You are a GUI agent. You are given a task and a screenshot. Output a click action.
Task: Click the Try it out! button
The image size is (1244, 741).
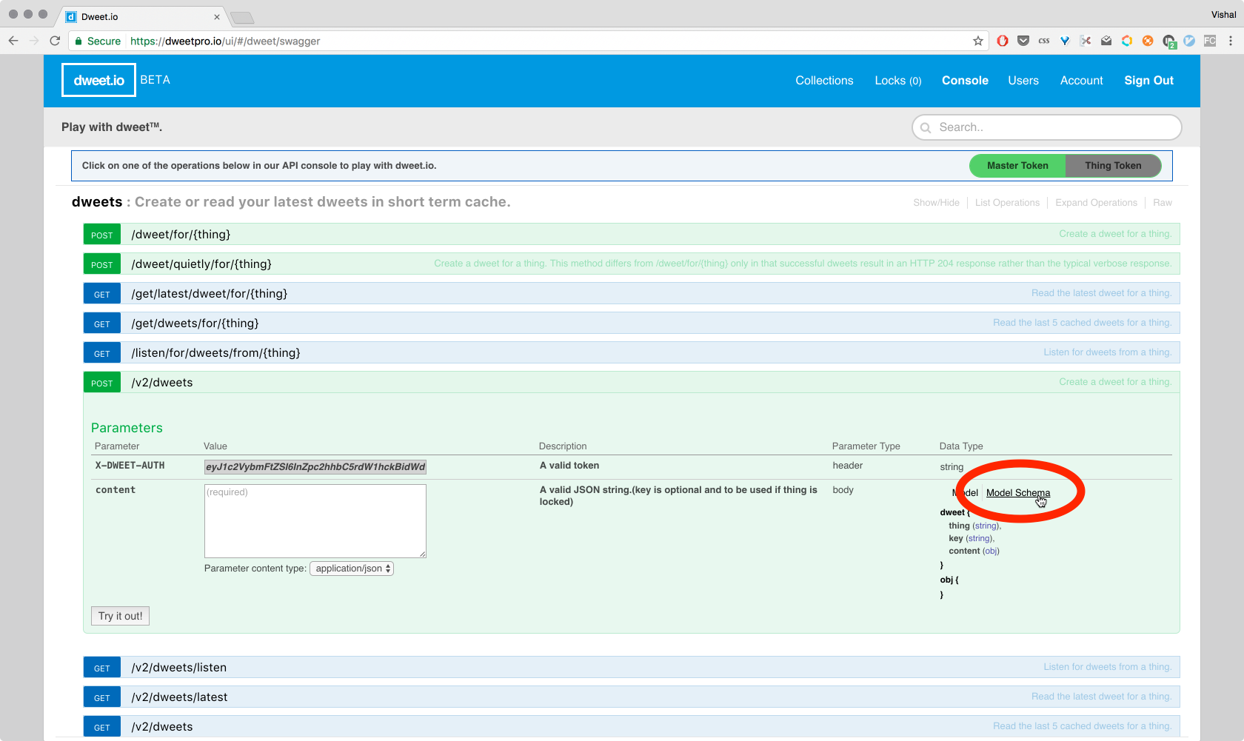coord(120,616)
